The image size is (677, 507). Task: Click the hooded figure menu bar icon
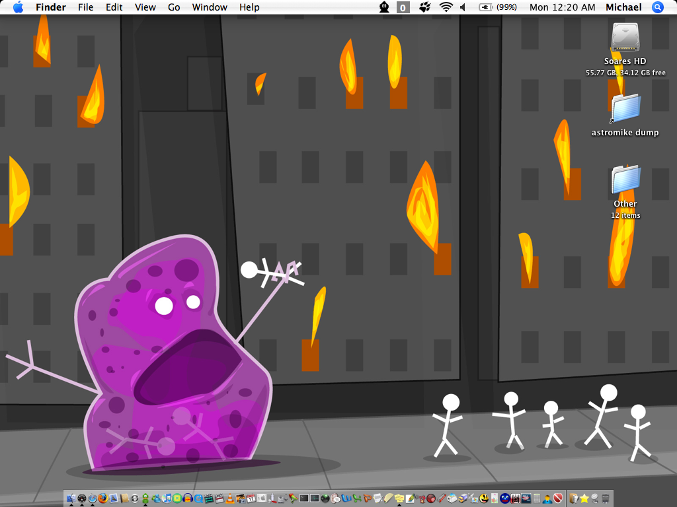click(x=384, y=7)
